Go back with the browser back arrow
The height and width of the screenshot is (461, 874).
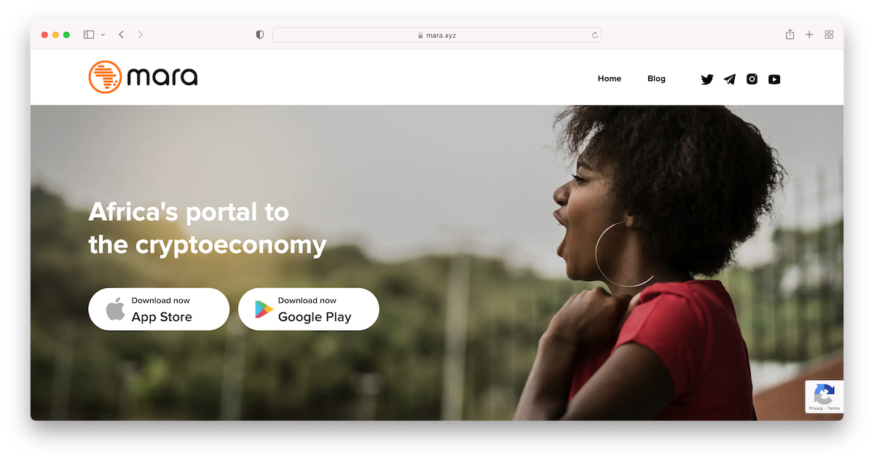click(x=121, y=34)
